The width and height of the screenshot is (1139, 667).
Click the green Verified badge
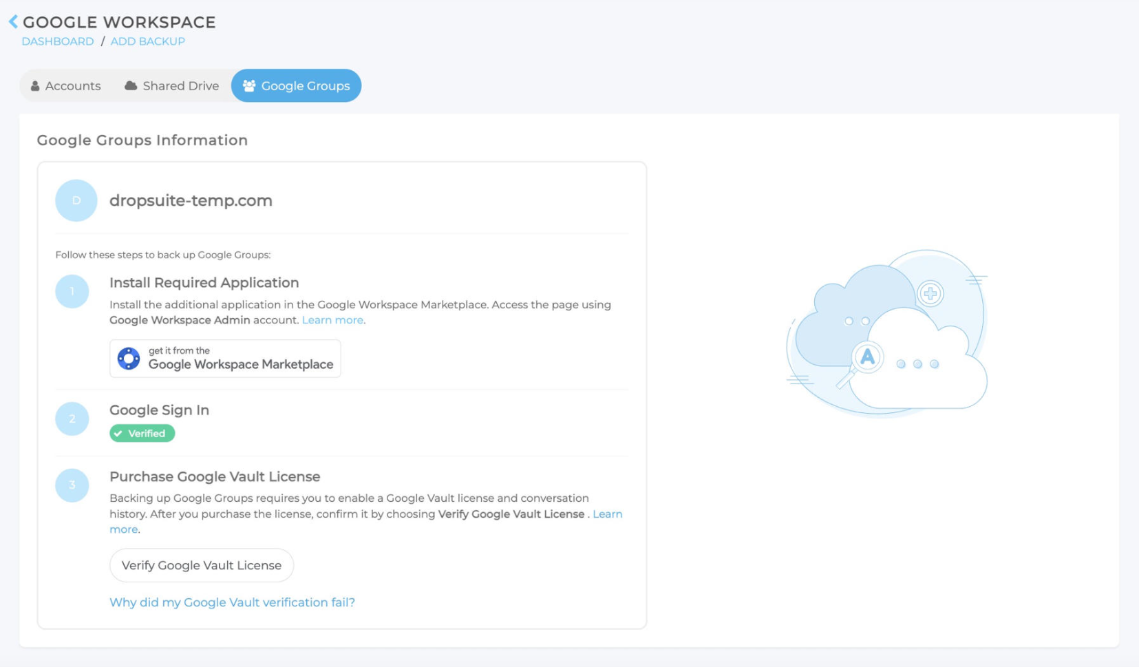142,434
